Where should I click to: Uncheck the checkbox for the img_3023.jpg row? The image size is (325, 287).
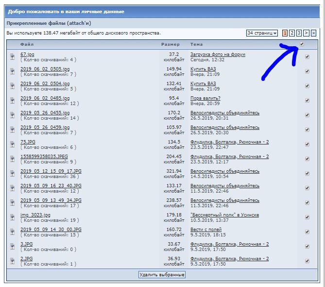click(x=307, y=217)
